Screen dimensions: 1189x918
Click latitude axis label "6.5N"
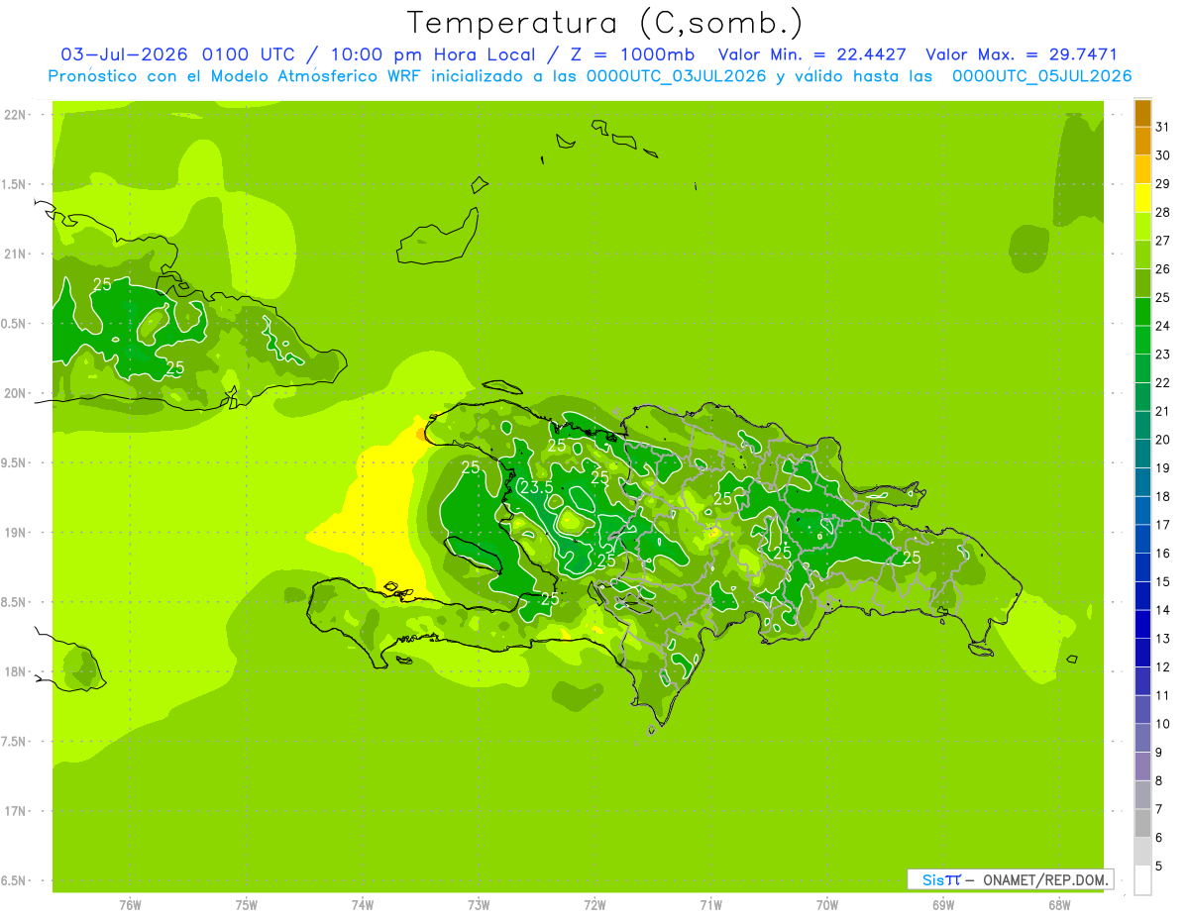15,880
